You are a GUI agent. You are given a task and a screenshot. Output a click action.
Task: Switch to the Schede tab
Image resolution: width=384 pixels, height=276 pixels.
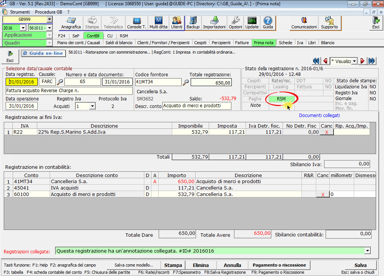click(x=285, y=43)
